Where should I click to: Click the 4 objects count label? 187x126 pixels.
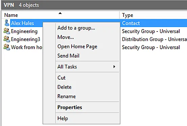coord(29,5)
